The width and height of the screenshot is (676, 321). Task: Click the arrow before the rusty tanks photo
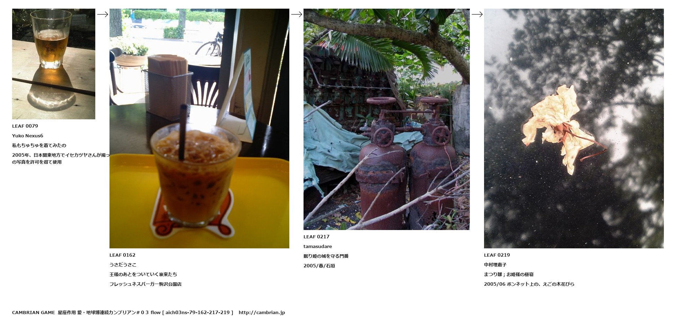(297, 14)
